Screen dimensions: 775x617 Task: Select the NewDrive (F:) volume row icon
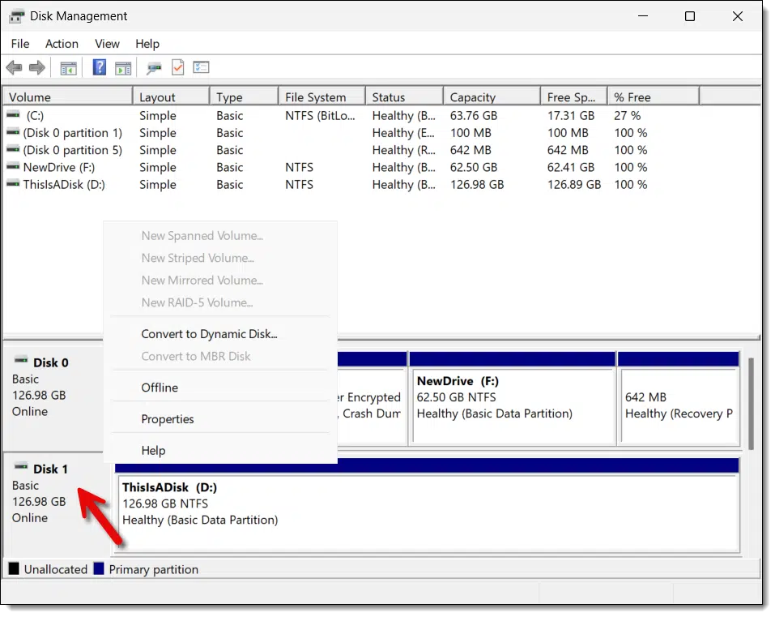pyautogui.click(x=13, y=167)
